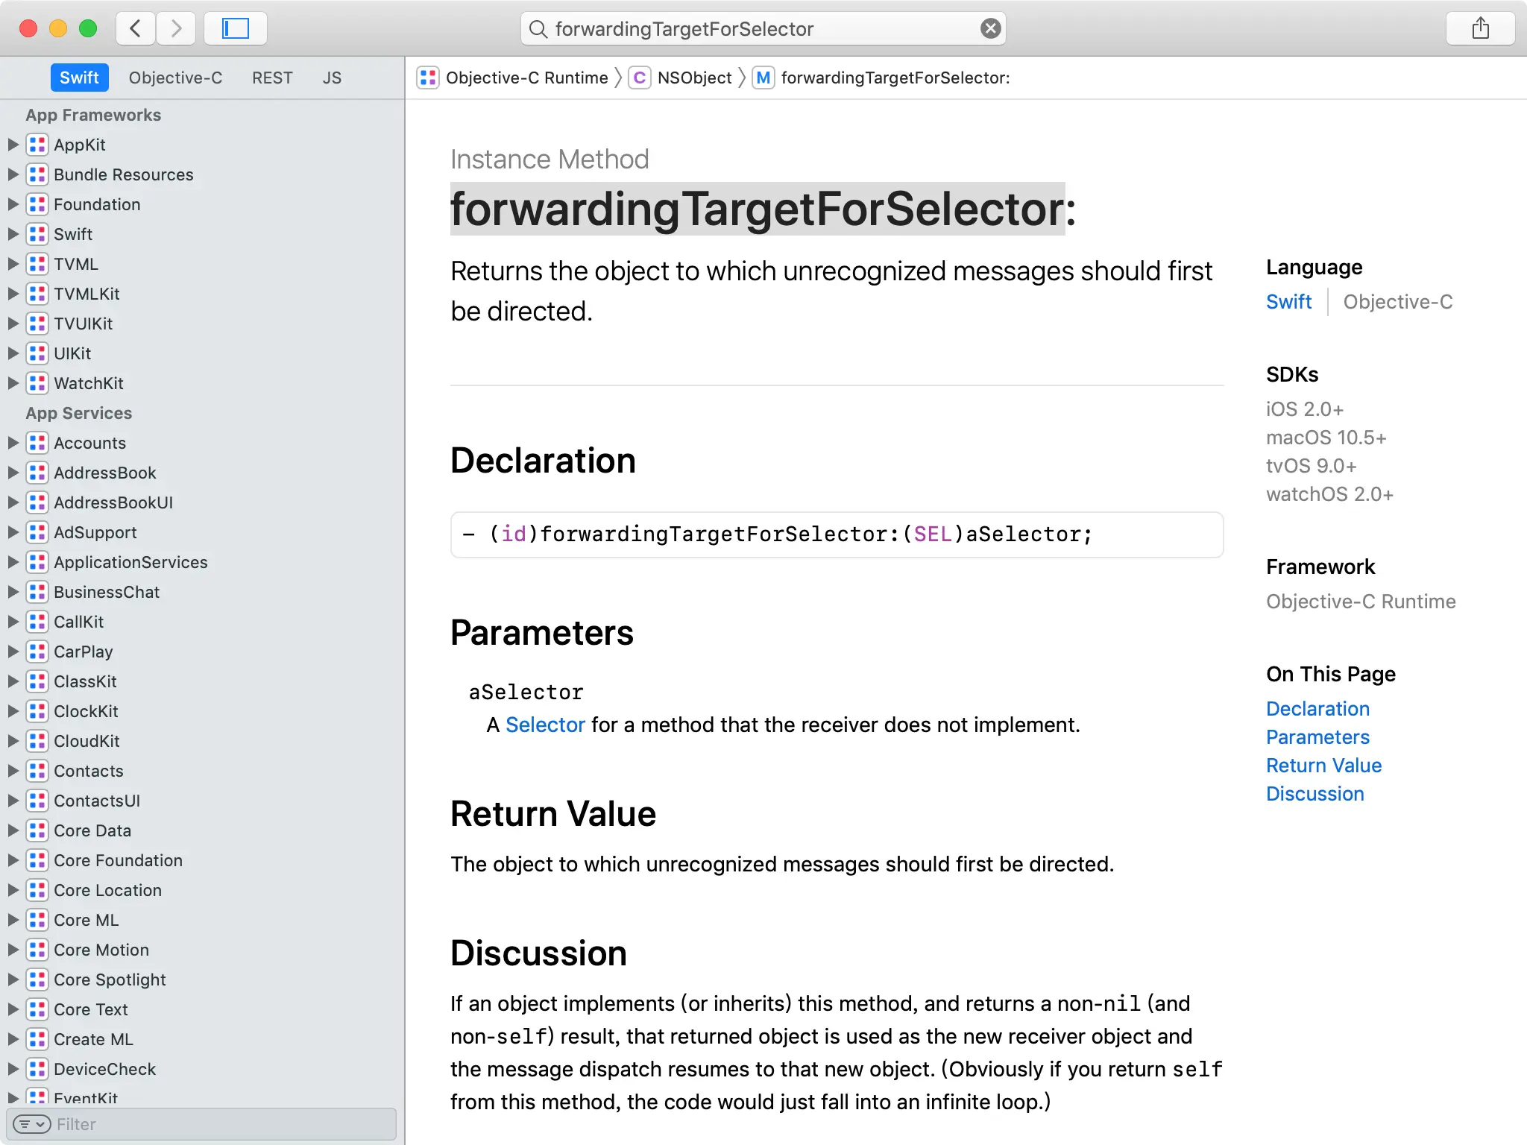Click the share icon in toolbar
The width and height of the screenshot is (1527, 1145).
point(1480,28)
